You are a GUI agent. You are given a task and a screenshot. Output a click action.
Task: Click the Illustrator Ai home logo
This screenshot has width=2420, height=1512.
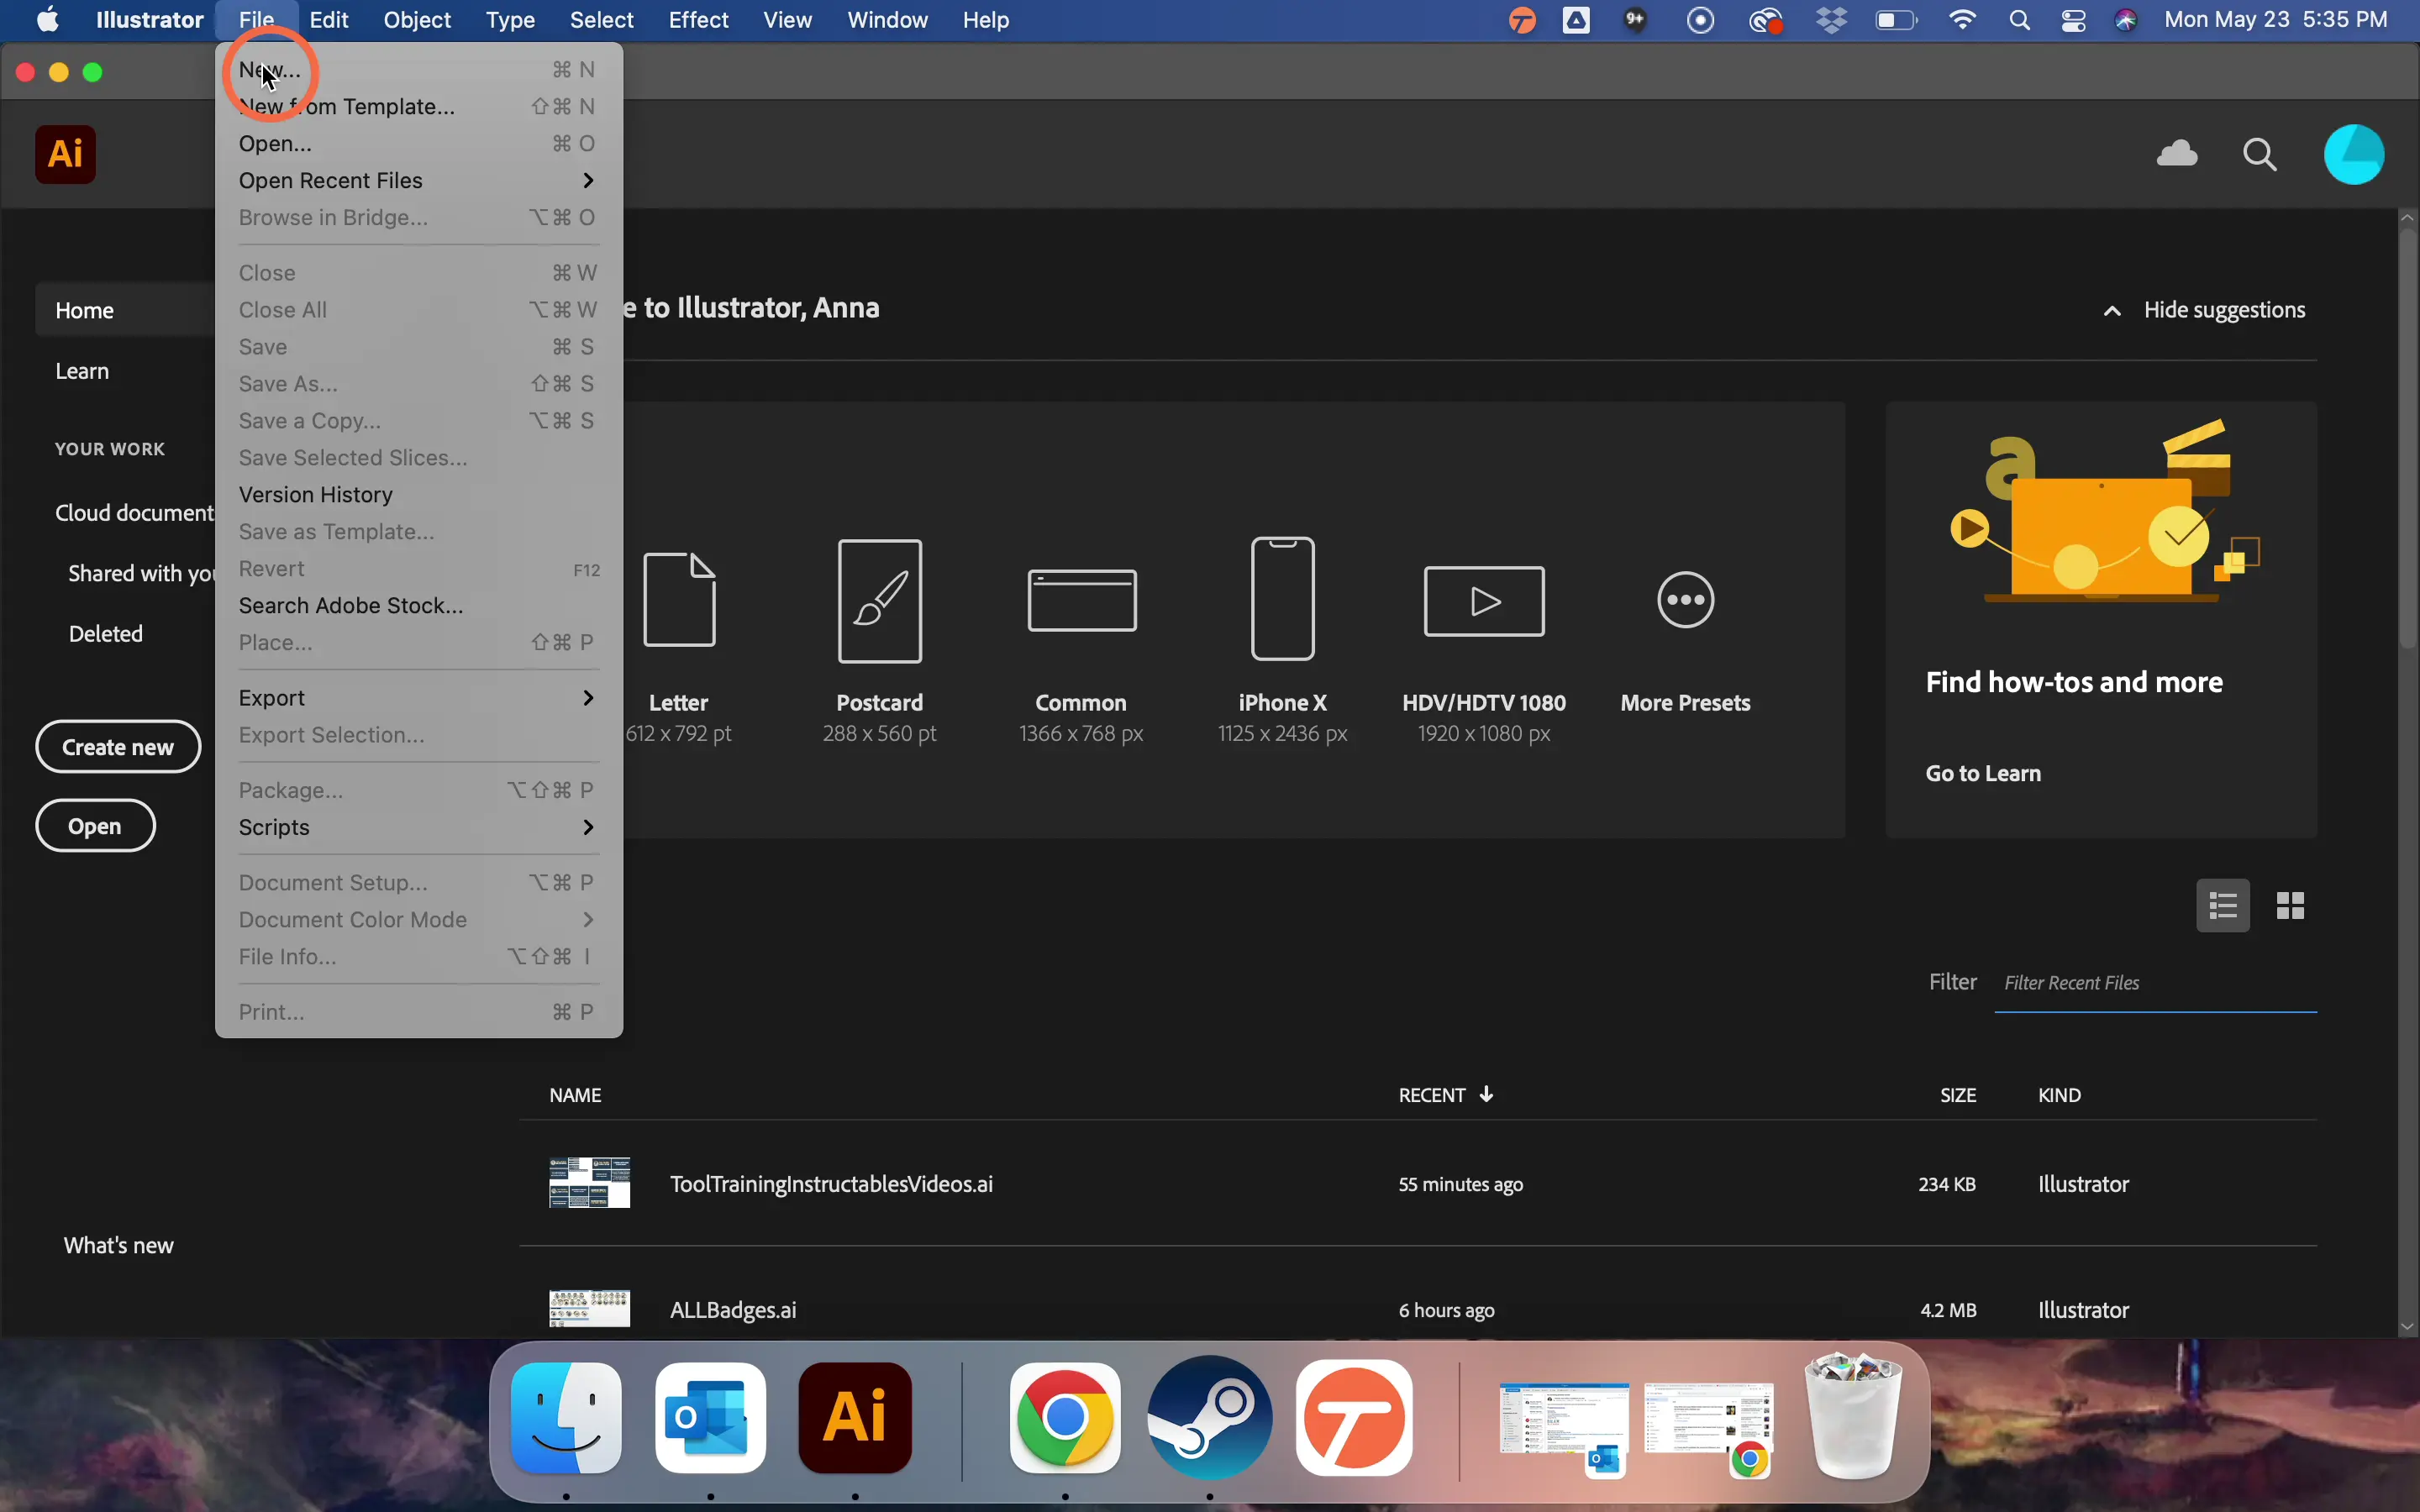(x=65, y=154)
